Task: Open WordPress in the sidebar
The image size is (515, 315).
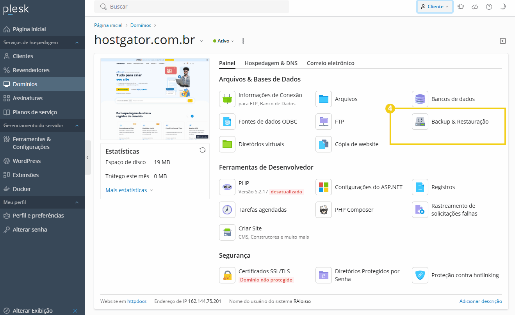Action: [x=42, y=161]
